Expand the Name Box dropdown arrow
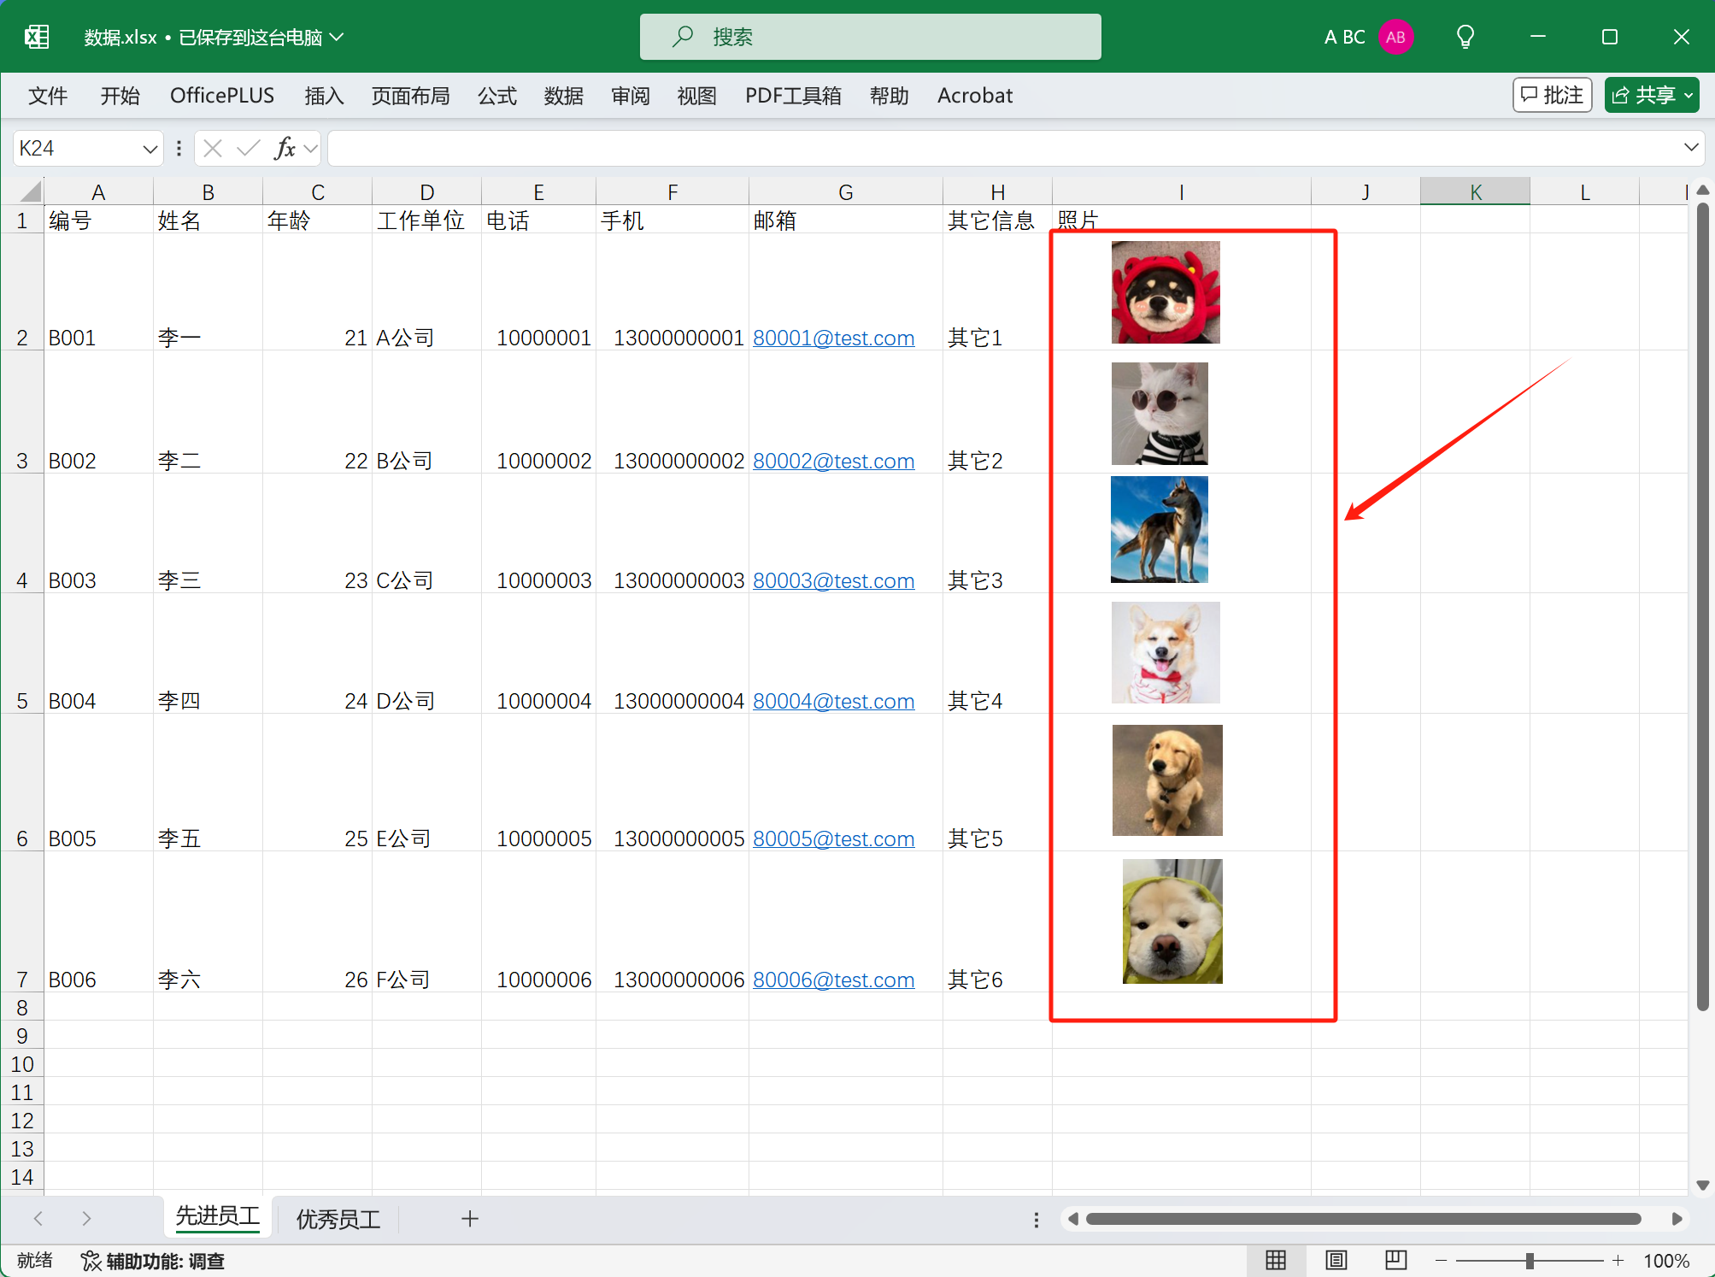Viewport: 1715px width, 1277px height. point(150,149)
